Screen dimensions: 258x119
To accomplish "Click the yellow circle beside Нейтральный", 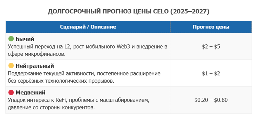I will pyautogui.click(x=11, y=65).
